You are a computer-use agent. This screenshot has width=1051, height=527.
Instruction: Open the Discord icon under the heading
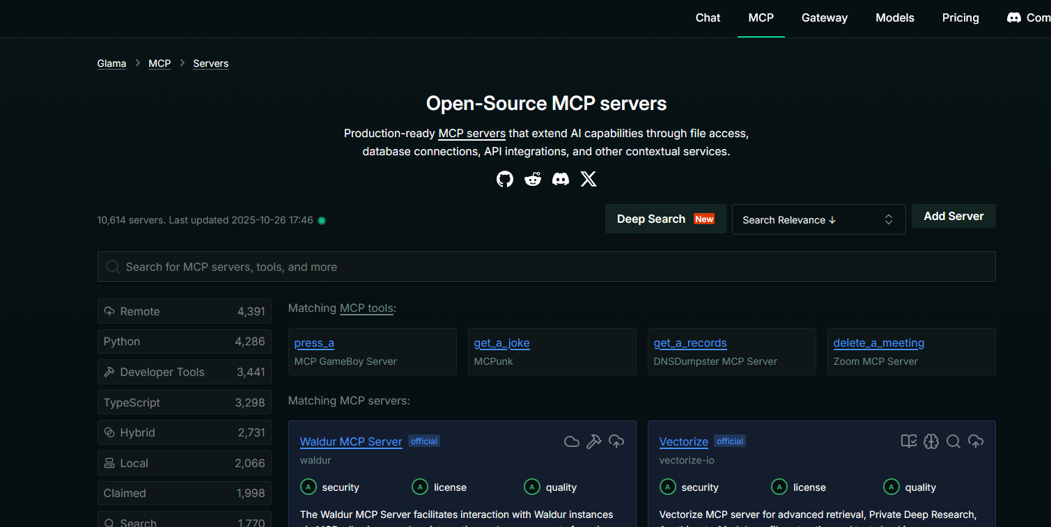pos(561,180)
